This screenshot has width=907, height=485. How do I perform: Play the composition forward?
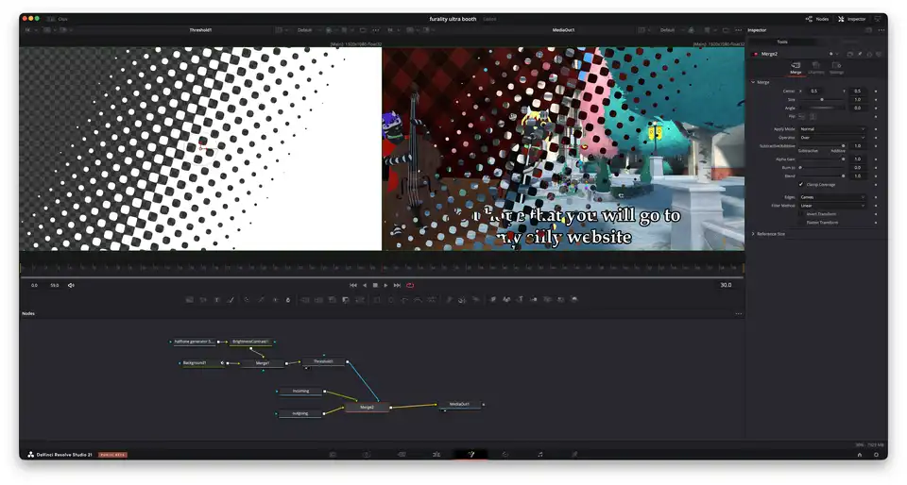pos(385,285)
